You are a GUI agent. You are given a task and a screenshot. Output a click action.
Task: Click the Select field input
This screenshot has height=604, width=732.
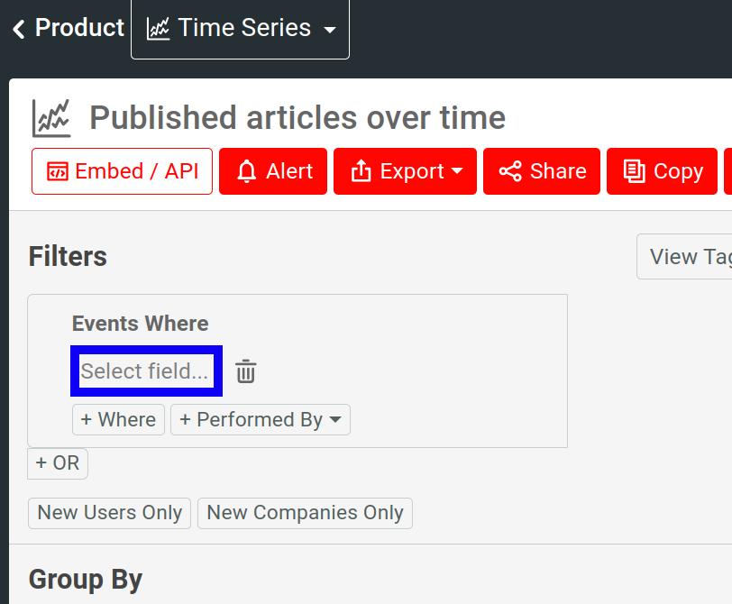coord(146,371)
